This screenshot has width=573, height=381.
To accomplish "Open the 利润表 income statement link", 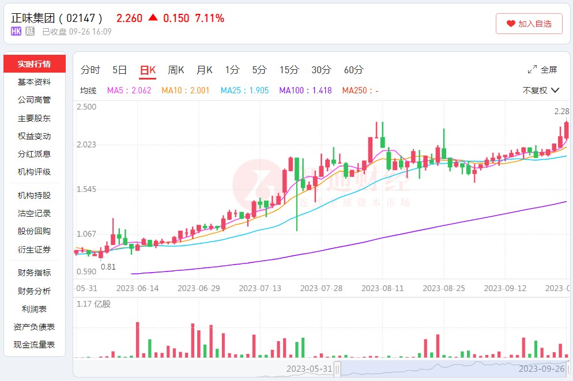I will (34, 309).
